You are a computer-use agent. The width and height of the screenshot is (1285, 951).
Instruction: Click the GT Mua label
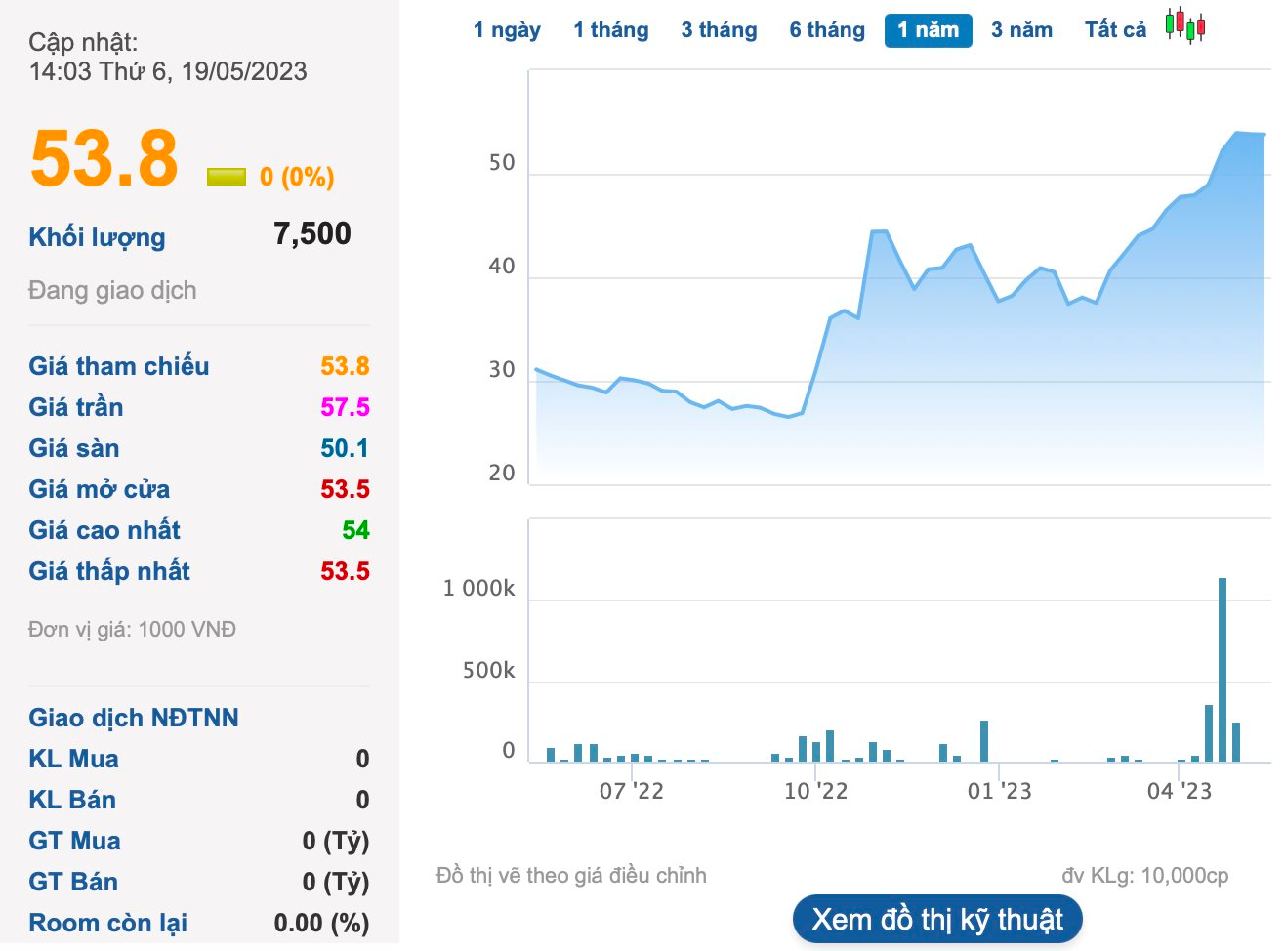coord(75,841)
